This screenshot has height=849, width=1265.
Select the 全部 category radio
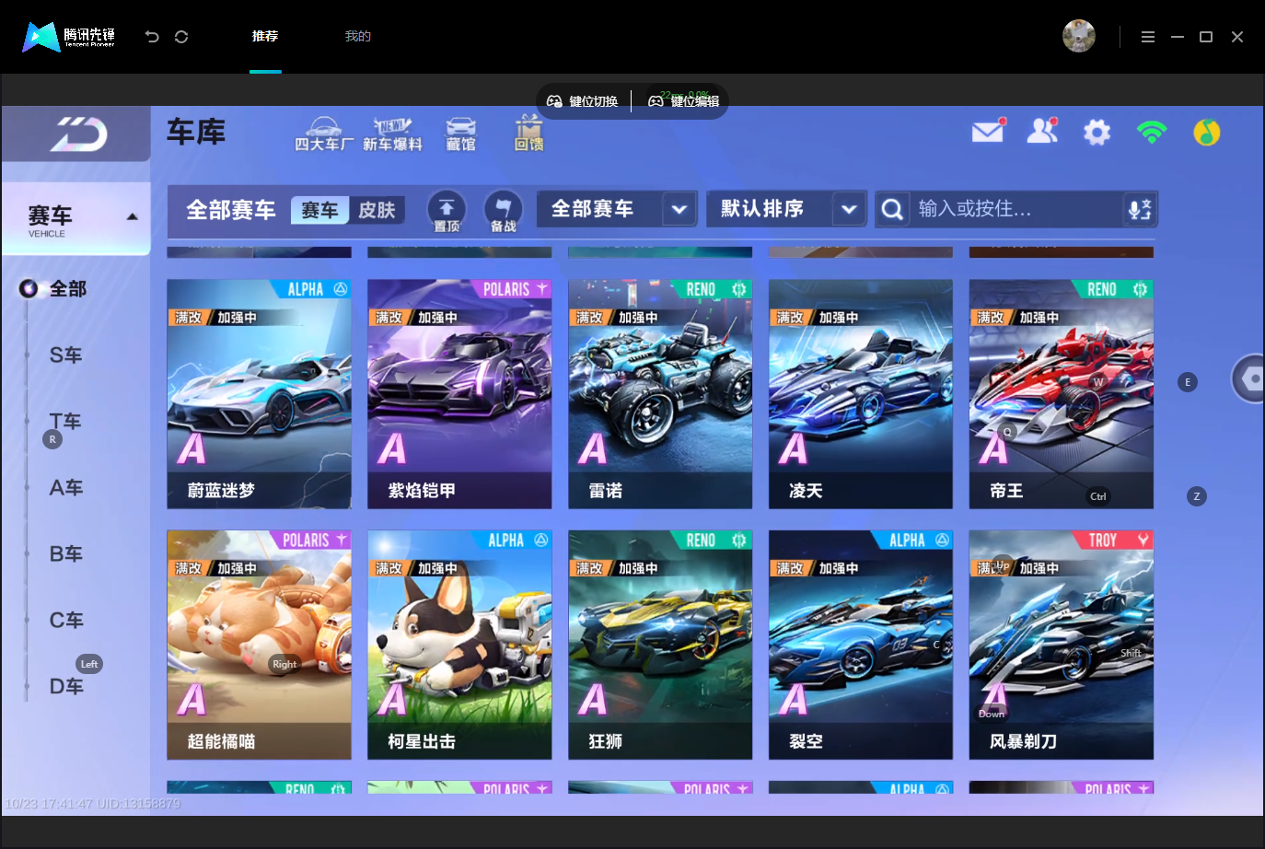click(53, 289)
